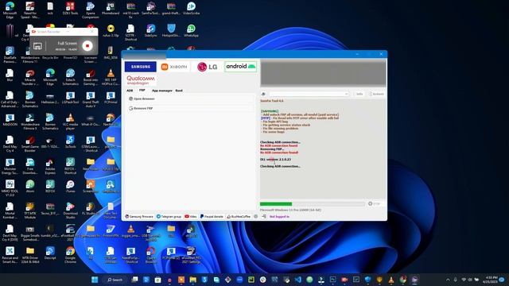Select the LG brand logo button
509x286 pixels.
click(x=207, y=67)
